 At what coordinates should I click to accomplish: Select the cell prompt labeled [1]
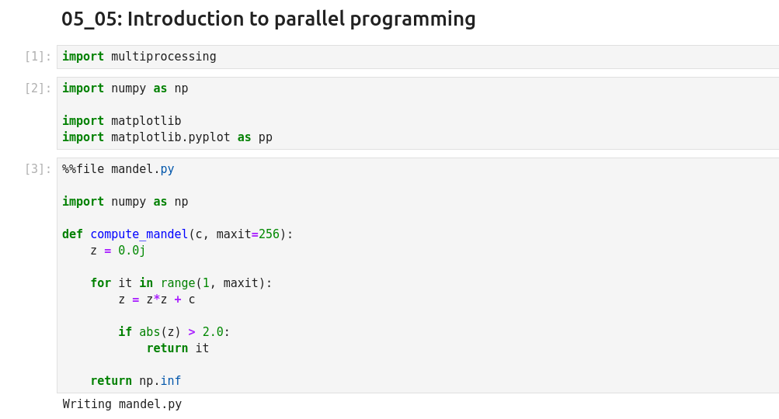tap(37, 57)
